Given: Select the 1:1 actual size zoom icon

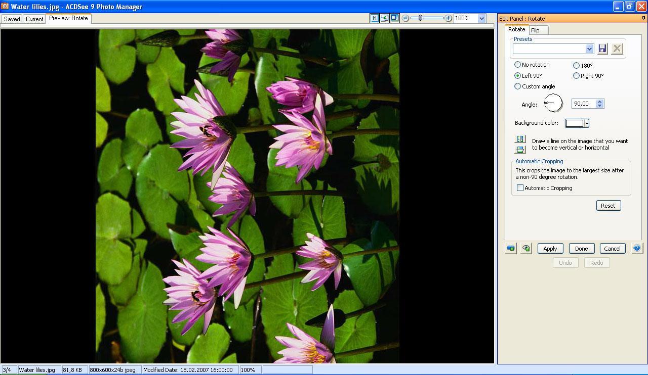Looking at the screenshot, I should pos(374,18).
